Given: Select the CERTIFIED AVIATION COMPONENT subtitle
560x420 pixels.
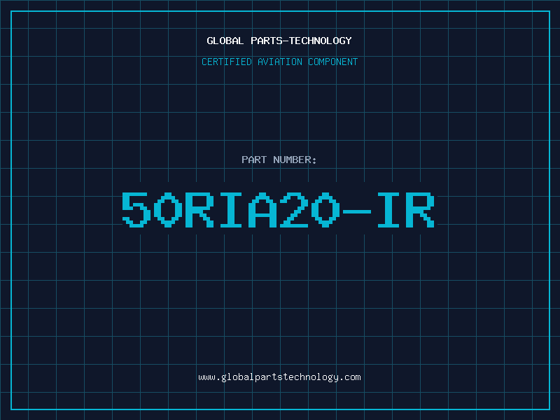Looking at the screenshot, I should point(279,62).
